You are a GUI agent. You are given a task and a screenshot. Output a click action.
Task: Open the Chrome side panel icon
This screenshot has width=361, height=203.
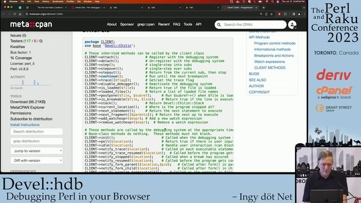pos(293,14)
